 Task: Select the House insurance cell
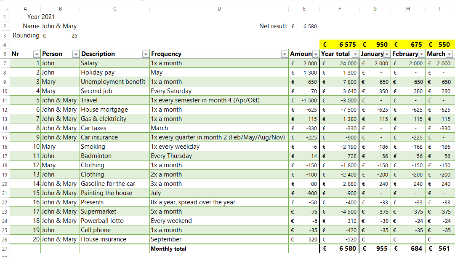[x=114, y=240]
